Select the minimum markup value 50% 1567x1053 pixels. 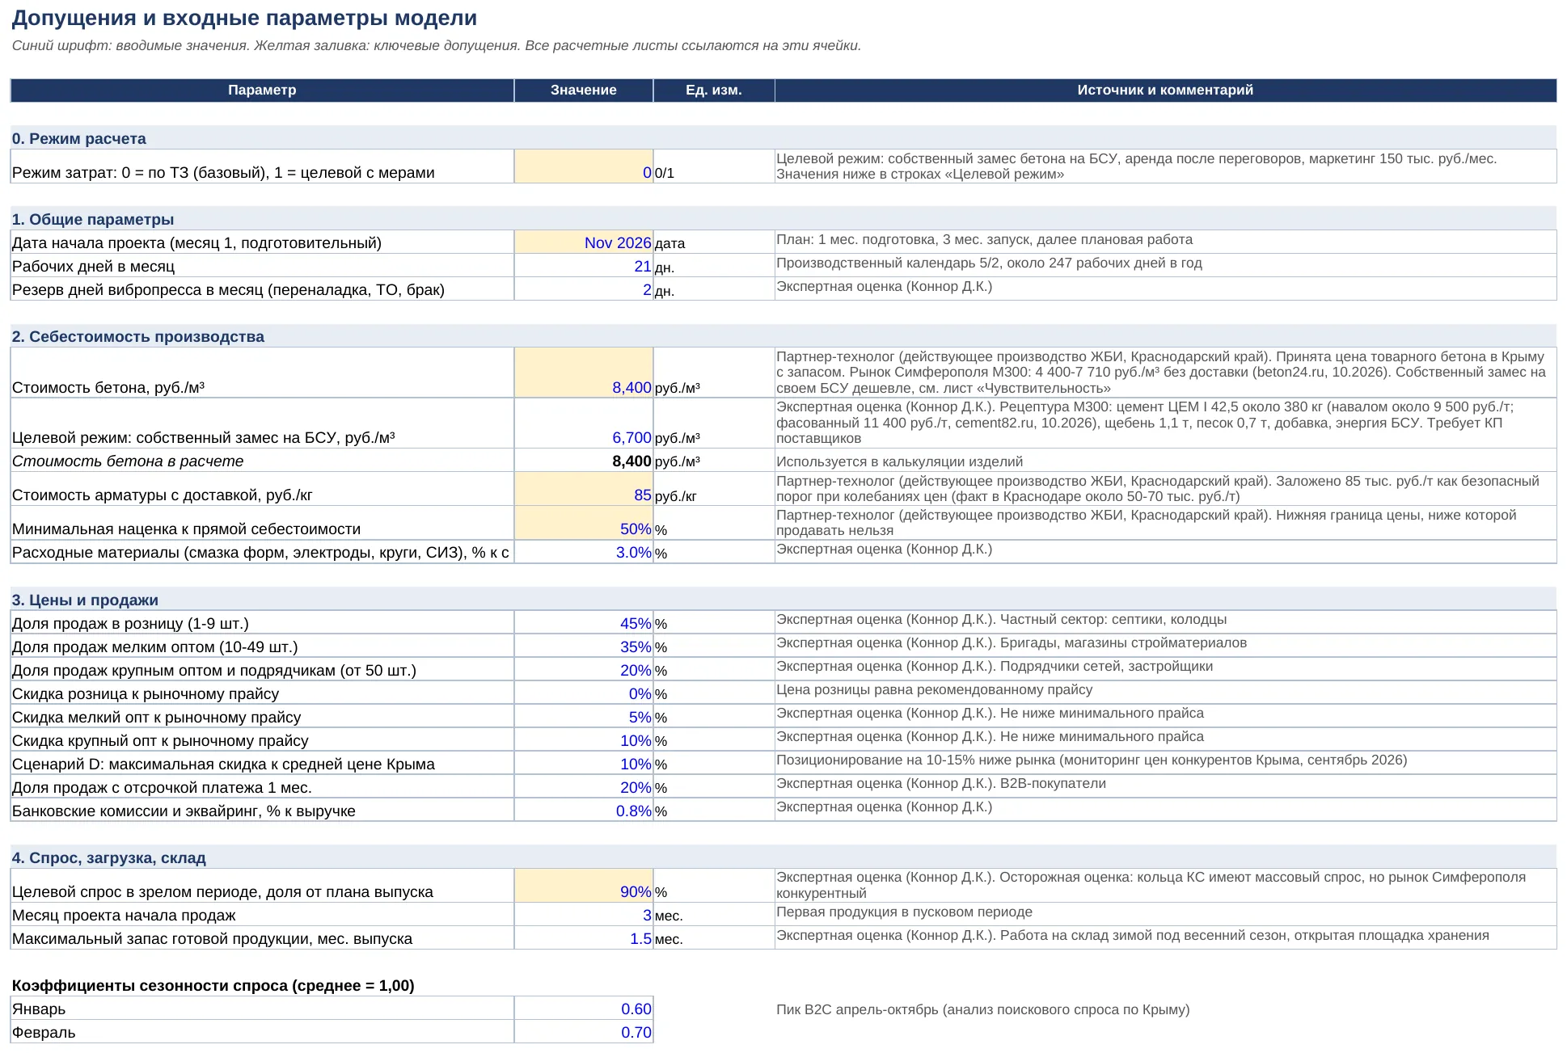pos(583,523)
